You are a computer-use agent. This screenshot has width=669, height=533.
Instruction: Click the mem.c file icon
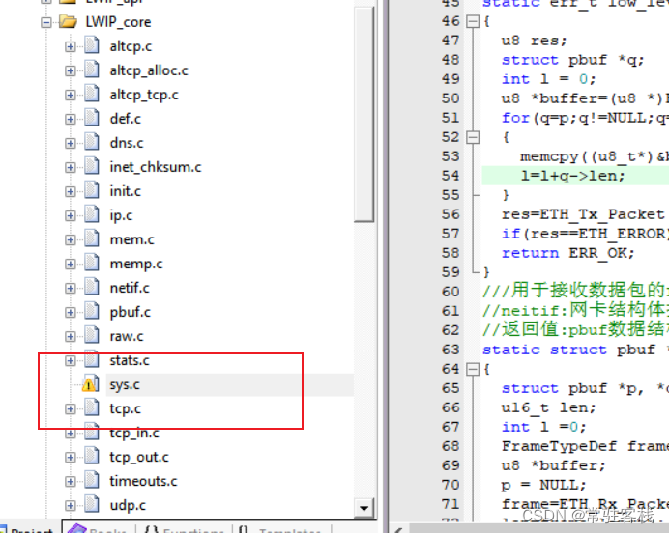[x=92, y=238]
